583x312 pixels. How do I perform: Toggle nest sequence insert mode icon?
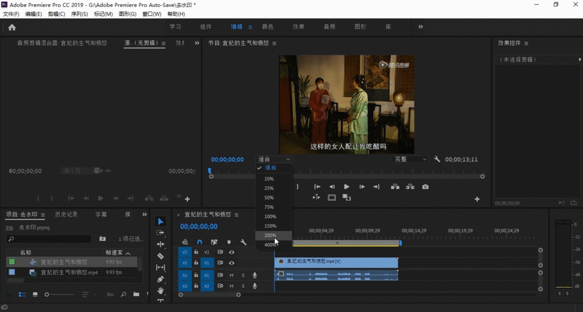click(185, 242)
